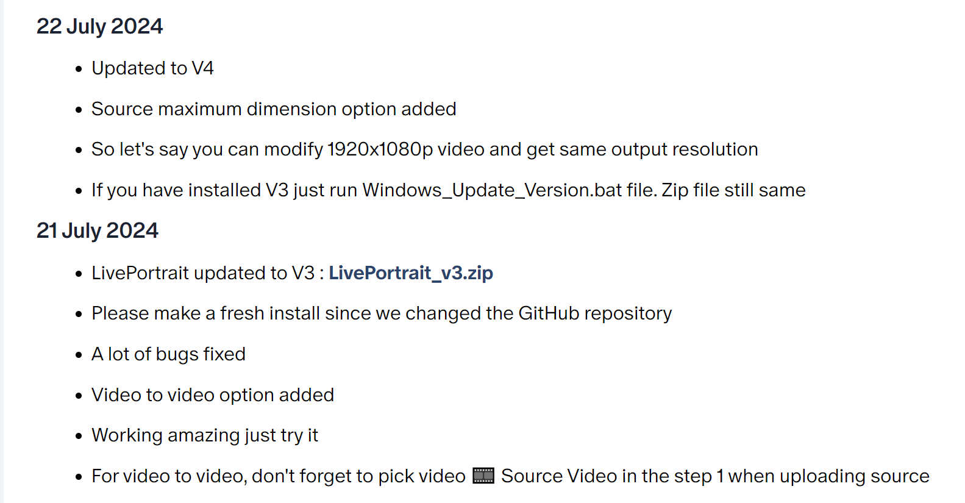Click the 1920x1080p video resolution sentence

pos(424,149)
